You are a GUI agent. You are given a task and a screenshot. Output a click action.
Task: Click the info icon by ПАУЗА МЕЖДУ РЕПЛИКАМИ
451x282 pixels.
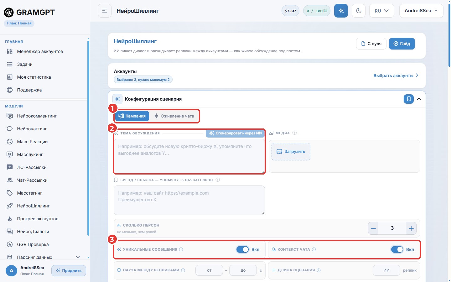183,270
